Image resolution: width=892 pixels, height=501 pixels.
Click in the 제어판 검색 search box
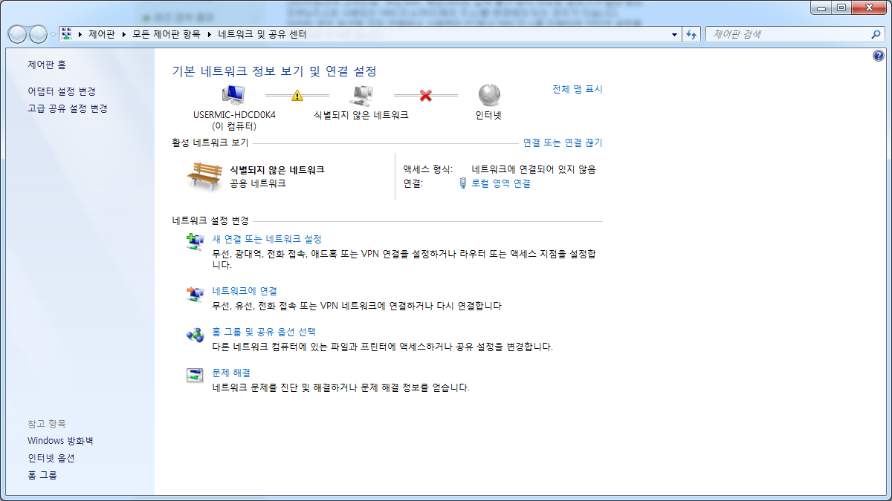click(788, 34)
